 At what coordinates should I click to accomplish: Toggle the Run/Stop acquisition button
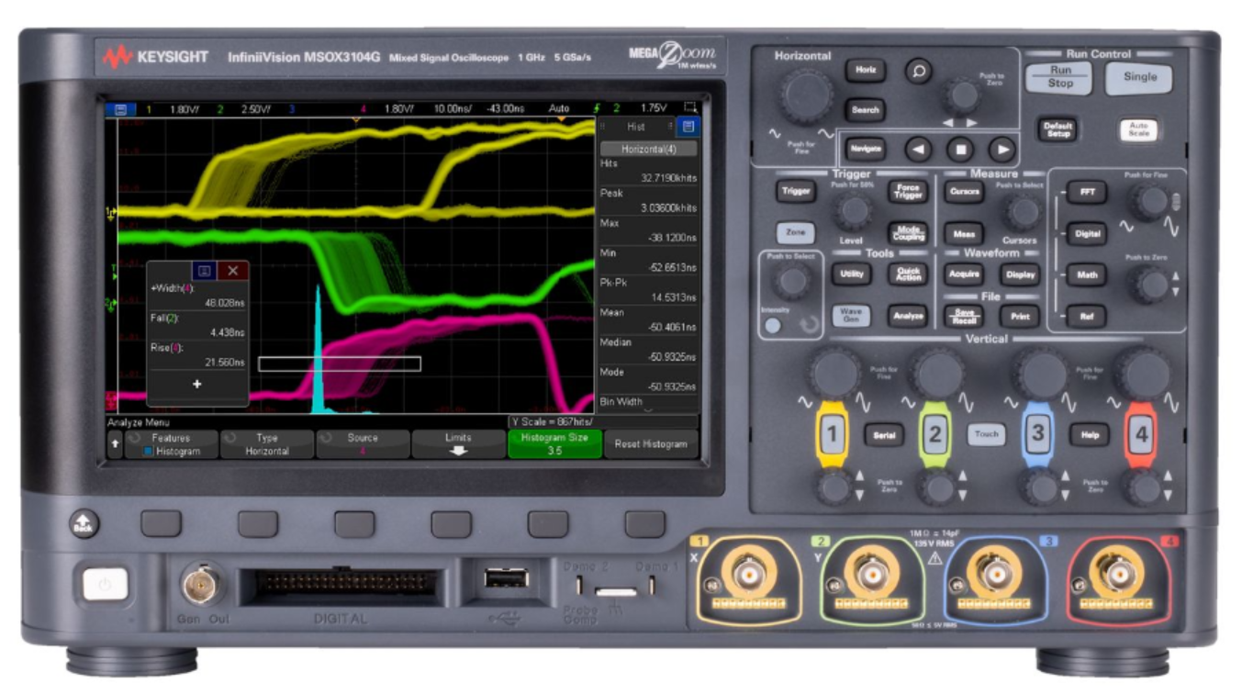pyautogui.click(x=1059, y=77)
